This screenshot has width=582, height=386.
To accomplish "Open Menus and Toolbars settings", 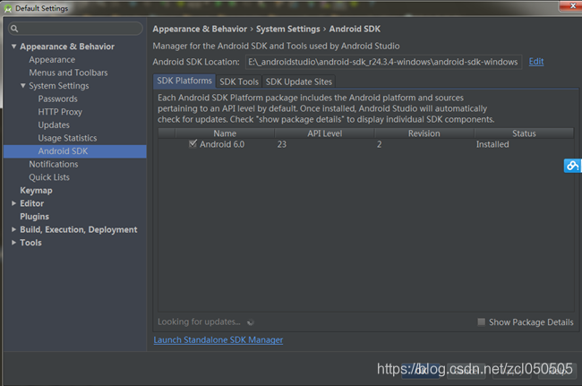I will [x=68, y=73].
